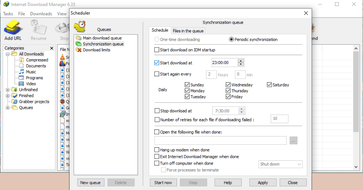
Task: Select the Video category folder
Action: [x=31, y=84]
